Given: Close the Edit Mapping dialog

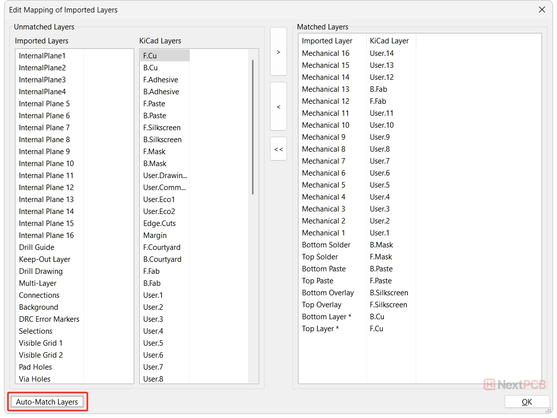Looking at the screenshot, I should coord(542,9).
